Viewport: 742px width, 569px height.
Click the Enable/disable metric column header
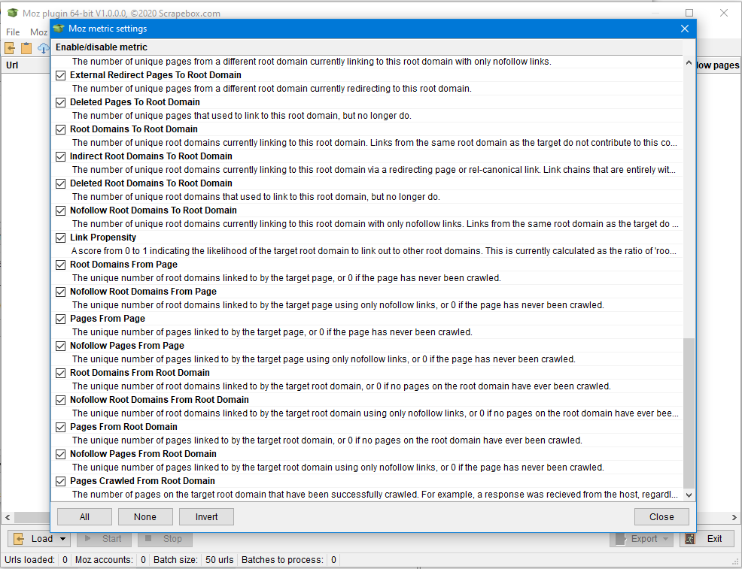click(366, 47)
